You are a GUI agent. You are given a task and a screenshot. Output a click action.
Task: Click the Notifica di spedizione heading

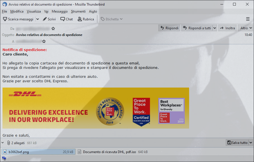pyautogui.click(x=25, y=50)
